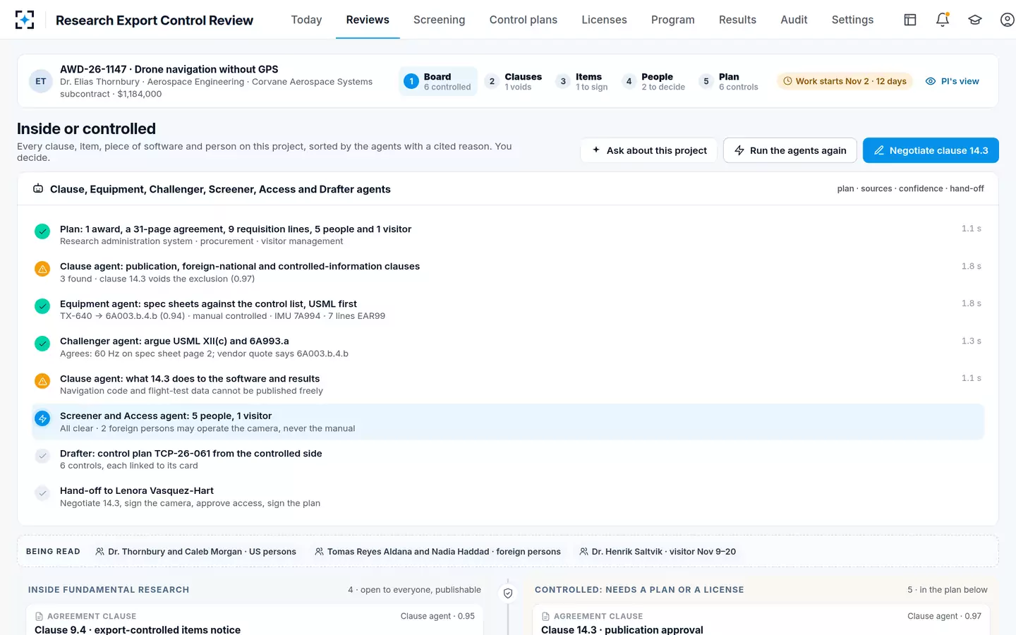Toggle the PI's view
The image size is (1016, 635).
[x=952, y=81]
